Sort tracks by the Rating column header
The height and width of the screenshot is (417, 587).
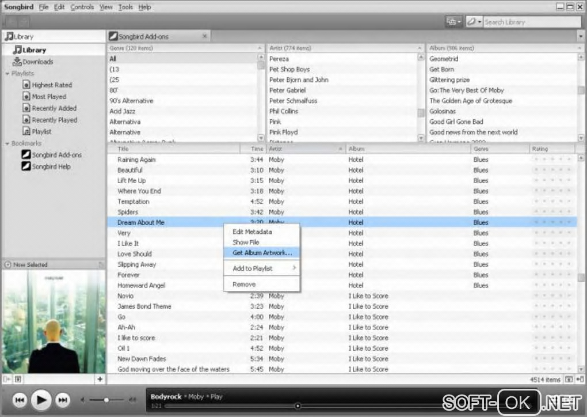(552, 149)
